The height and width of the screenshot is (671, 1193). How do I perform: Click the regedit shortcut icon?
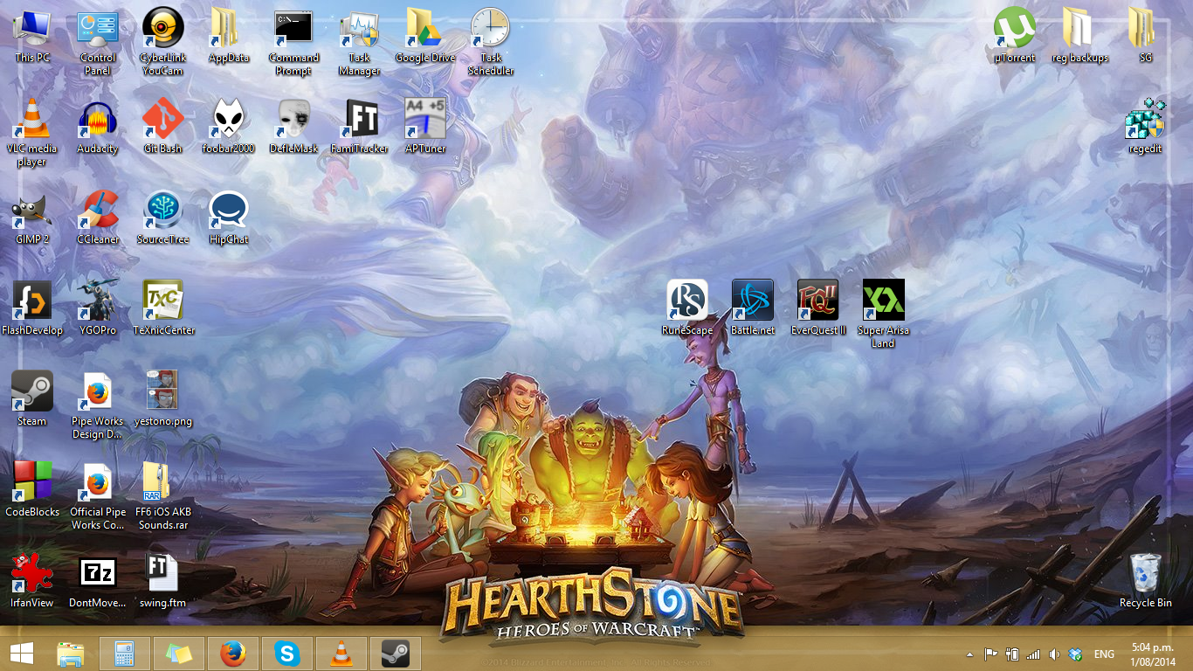[x=1146, y=127]
